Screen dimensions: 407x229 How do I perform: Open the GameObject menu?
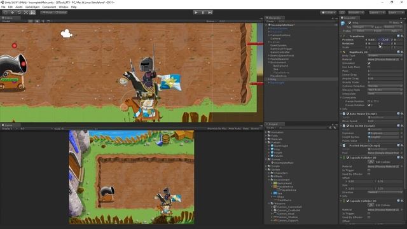(x=32, y=7)
